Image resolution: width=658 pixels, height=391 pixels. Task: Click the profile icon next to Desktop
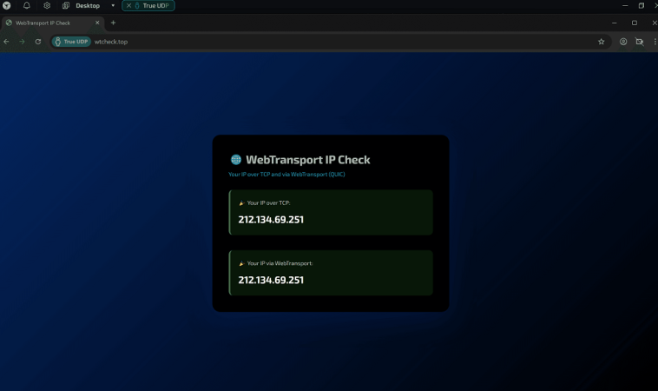66,5
